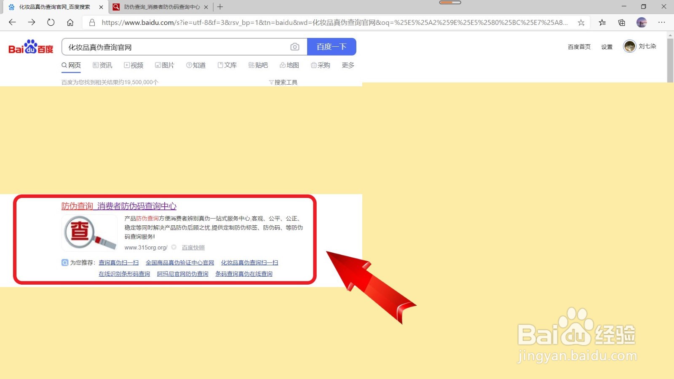View site lock security info
Screen dimensions: 674x379
point(92,23)
